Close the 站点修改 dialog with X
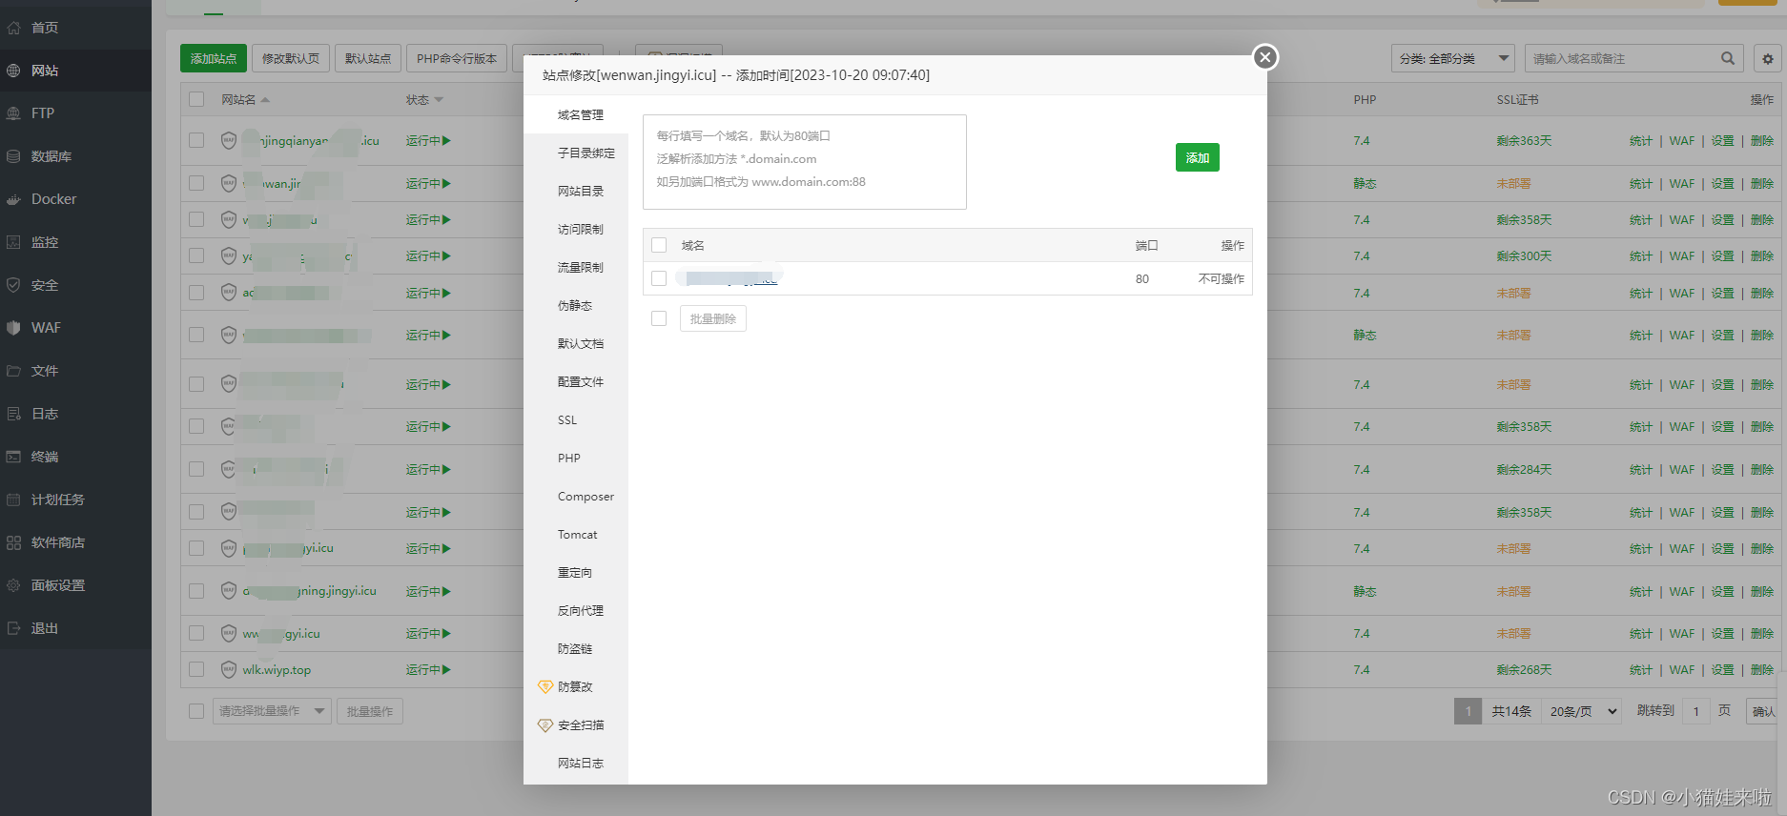 1264,57
